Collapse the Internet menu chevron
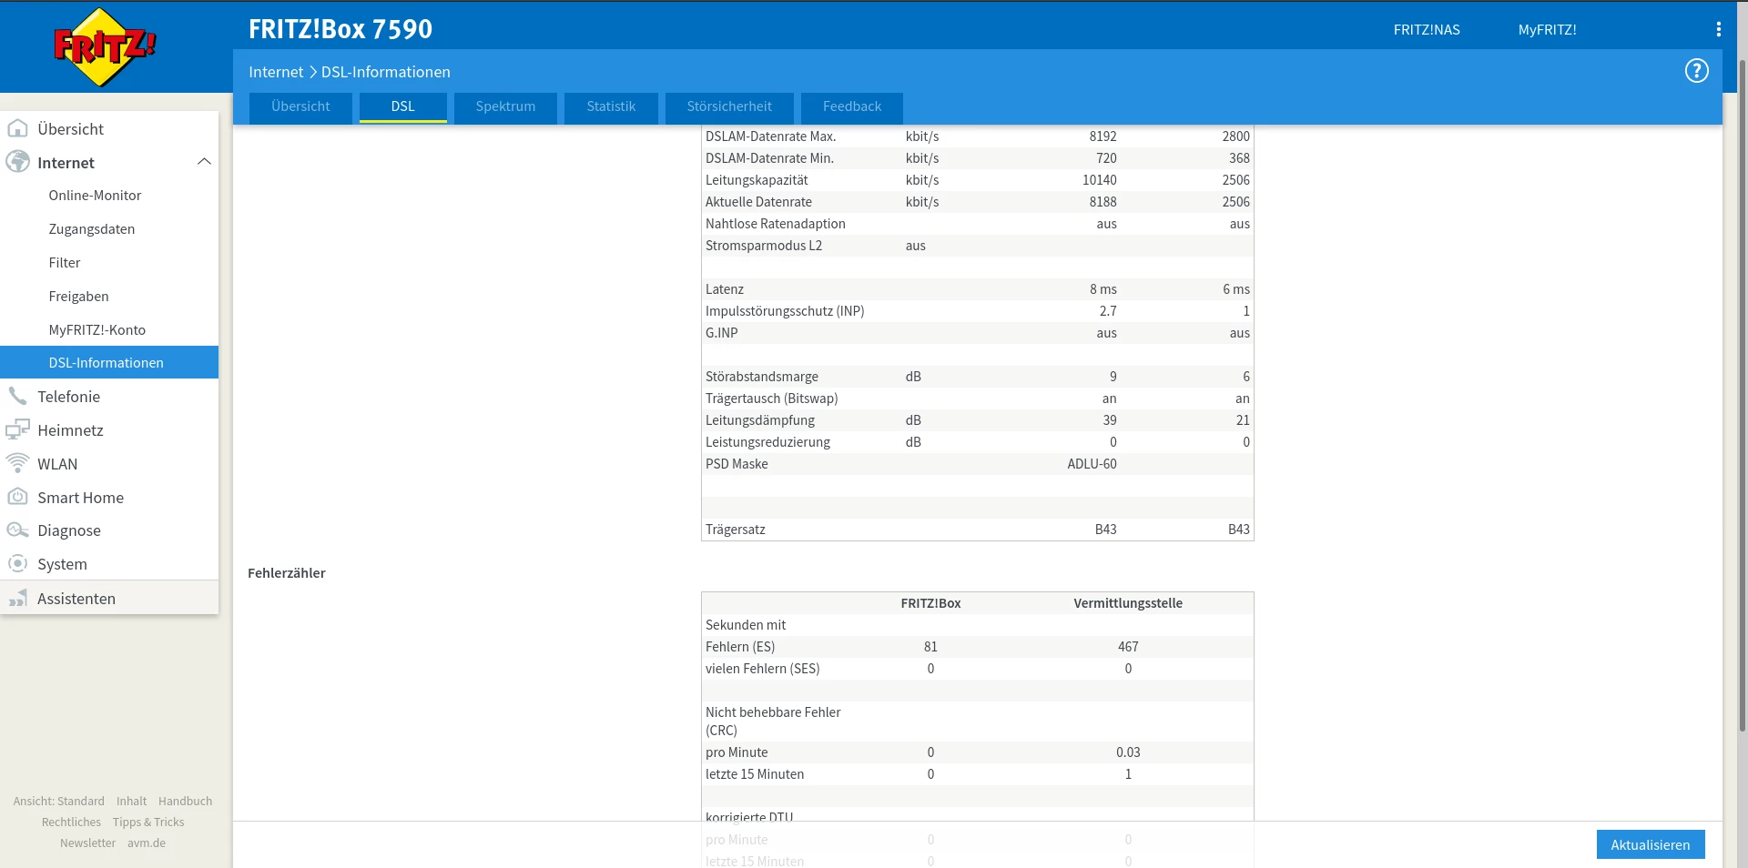 pyautogui.click(x=204, y=162)
